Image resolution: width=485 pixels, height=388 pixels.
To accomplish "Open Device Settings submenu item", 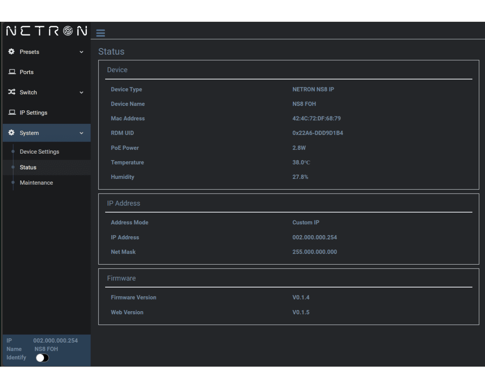I will point(40,152).
